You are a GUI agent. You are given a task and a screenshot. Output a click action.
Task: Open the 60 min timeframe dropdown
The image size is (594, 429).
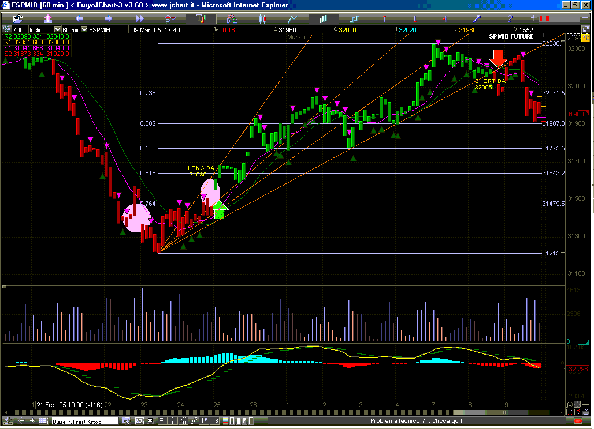(x=84, y=29)
